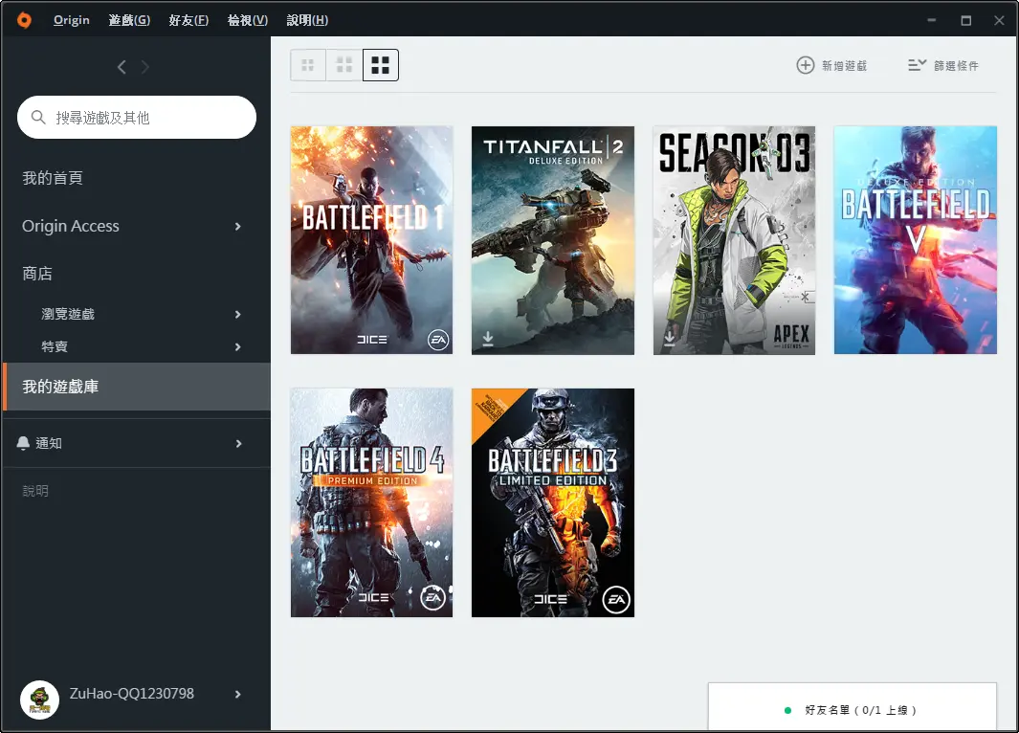Open the 遊戲(G) menu
The image size is (1019, 733).
[129, 20]
